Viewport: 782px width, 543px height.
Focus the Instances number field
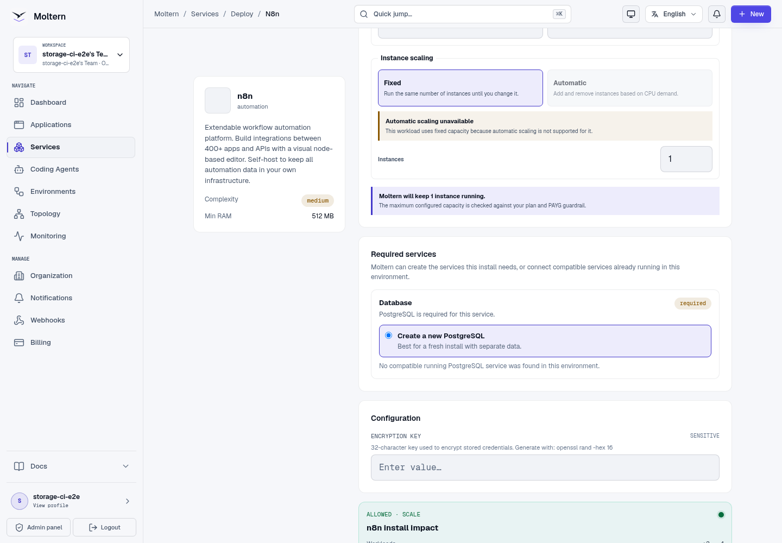point(686,159)
